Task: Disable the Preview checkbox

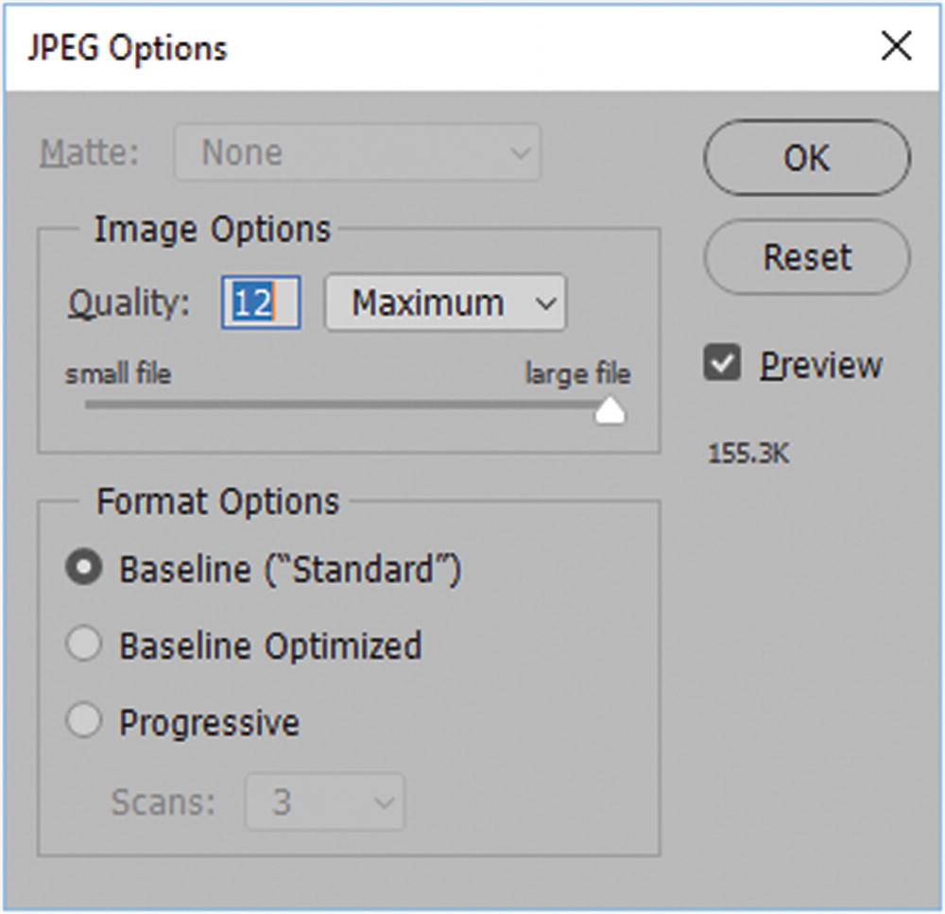Action: 723,365
